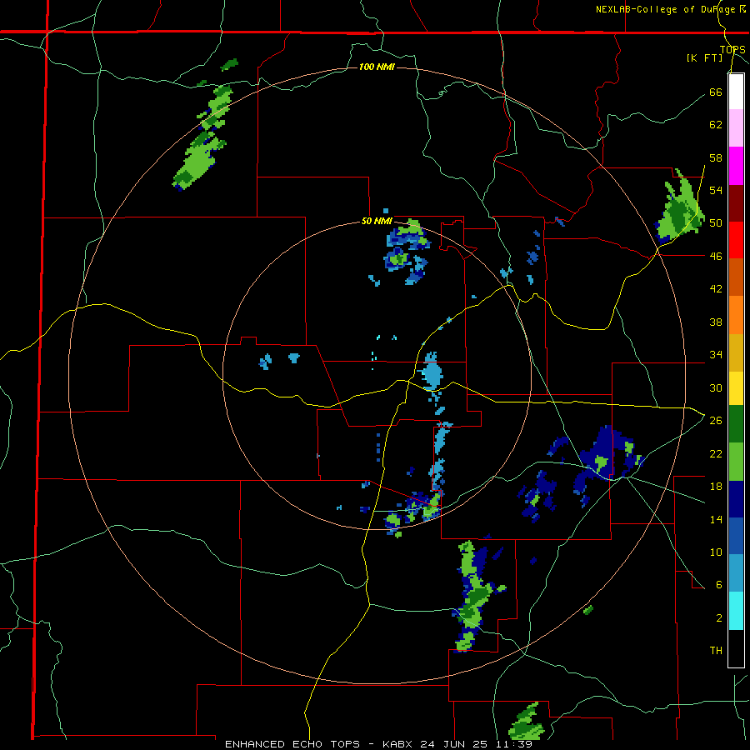The width and height of the screenshot is (750, 750).
Task: Click the legend value "18"
Action: click(716, 487)
